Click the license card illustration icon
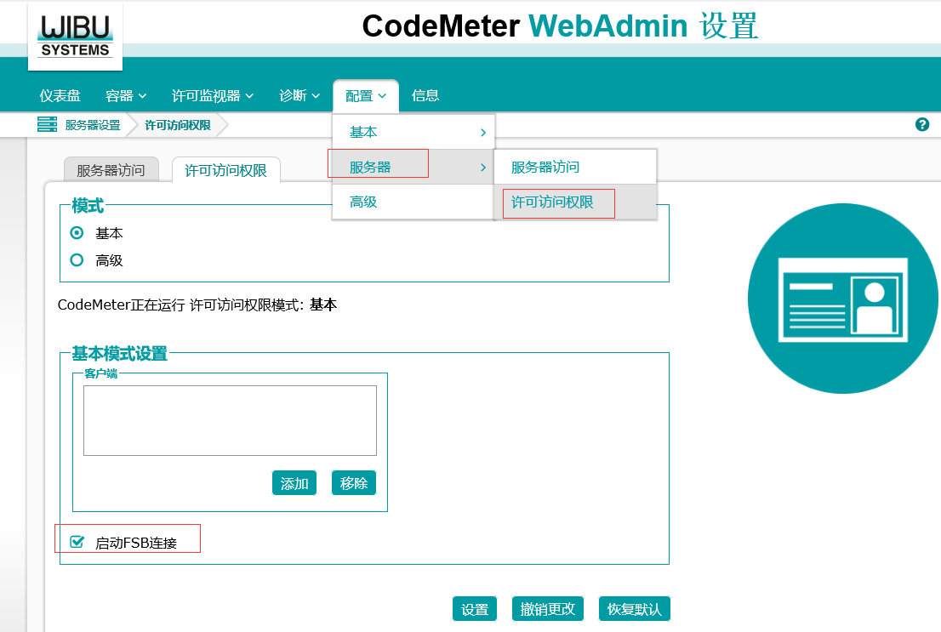Image resolution: width=941 pixels, height=632 pixels. [842, 299]
